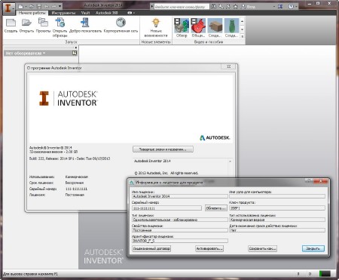This screenshot has height=280, width=339.
Task: Click the Видео и пособия panel label
Action: 209,42
